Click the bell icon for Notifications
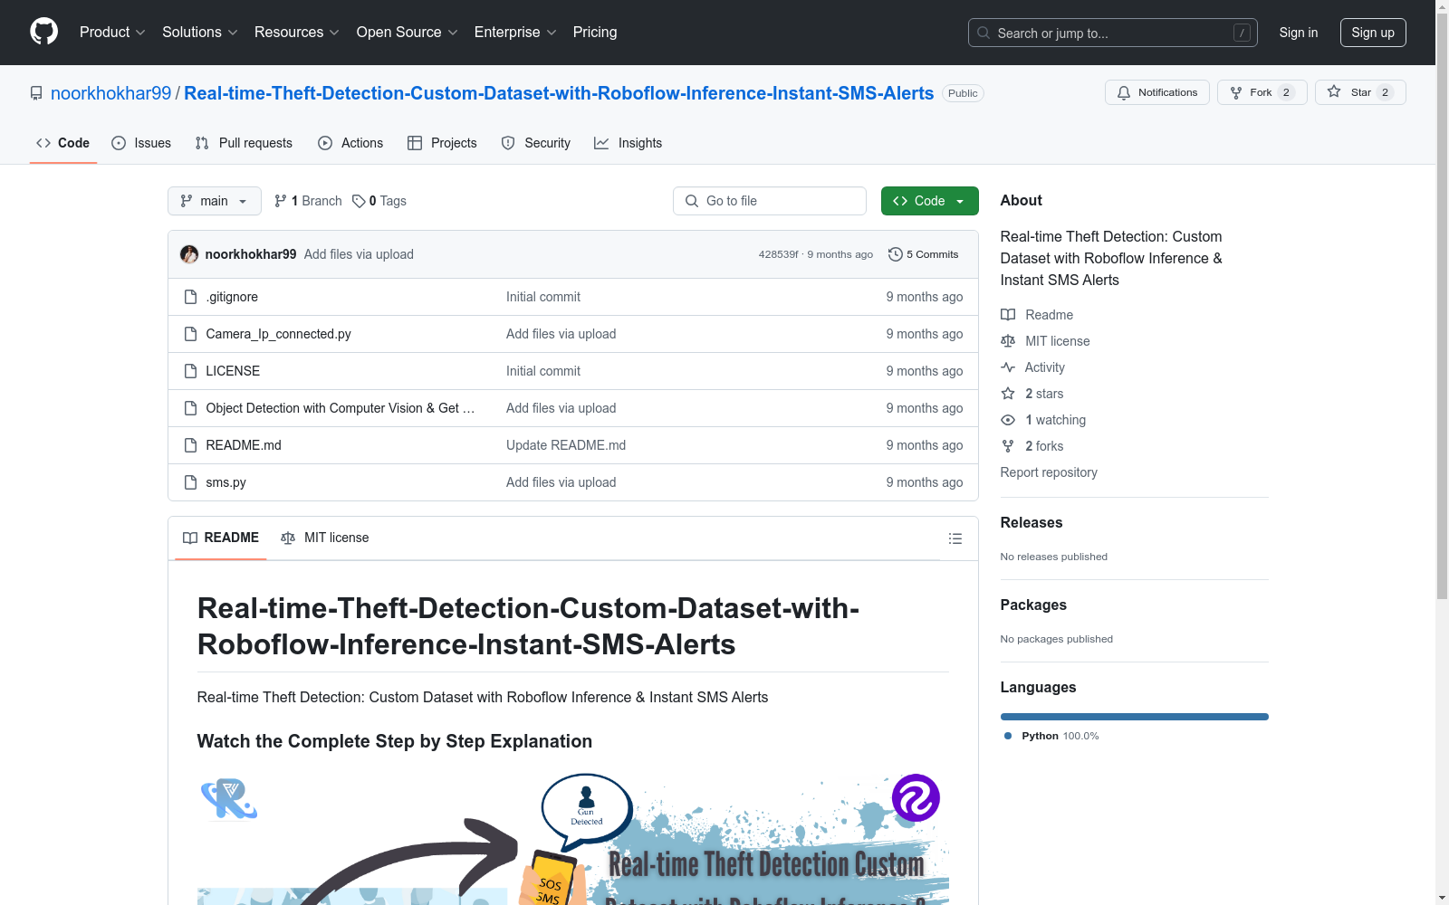The width and height of the screenshot is (1449, 905). tap(1124, 92)
